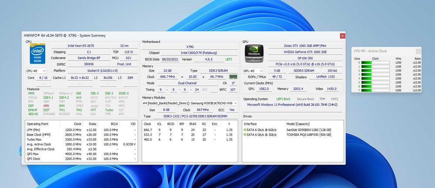Select the Intel Xeon E5-2670 name field
435x188 pixels.
pos(81,45)
